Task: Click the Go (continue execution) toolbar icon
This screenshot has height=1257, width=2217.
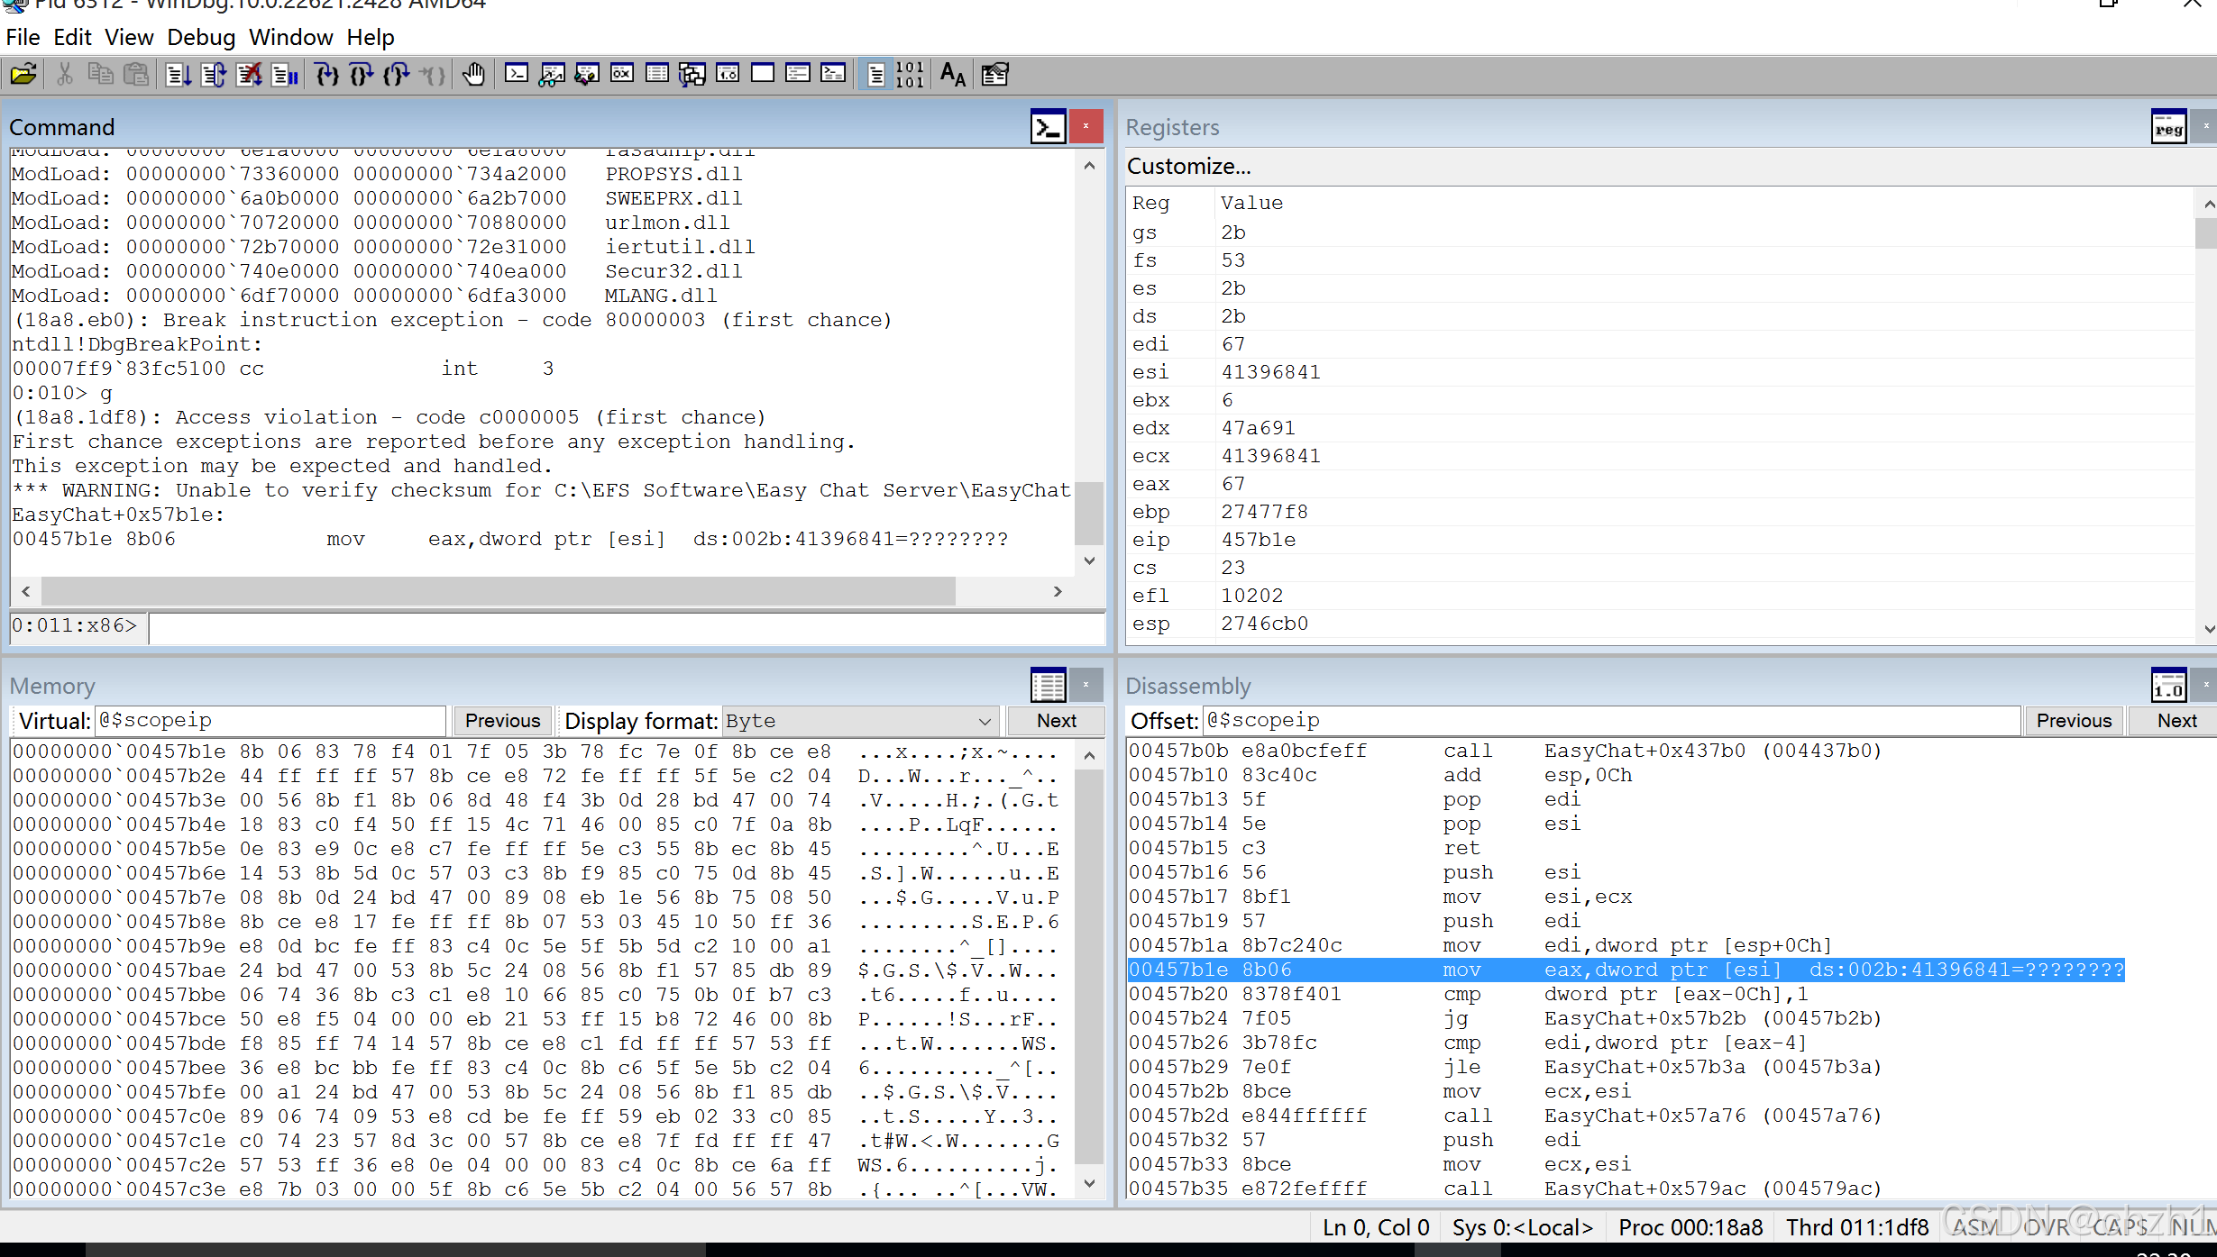Action: coord(178,74)
